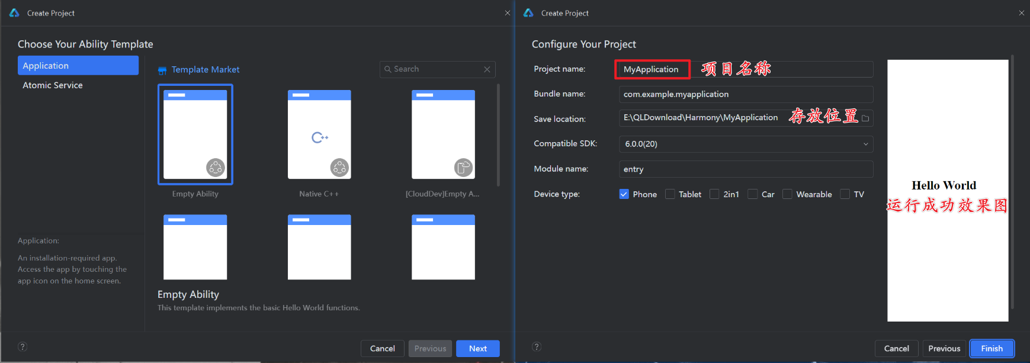Choose the [CloudDev]Empty A... template
The image size is (1030, 363).
point(443,134)
